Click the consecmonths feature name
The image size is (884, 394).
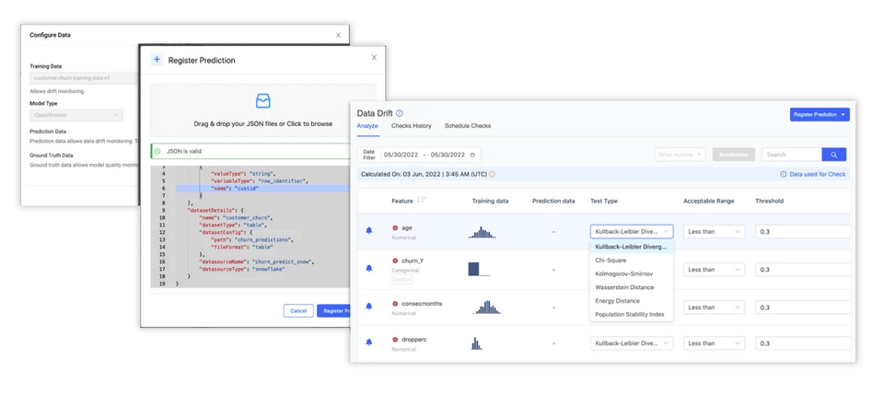pos(422,304)
